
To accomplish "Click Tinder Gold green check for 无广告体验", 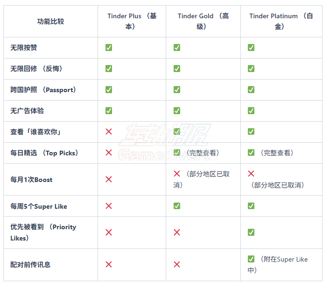I will 177,111.
